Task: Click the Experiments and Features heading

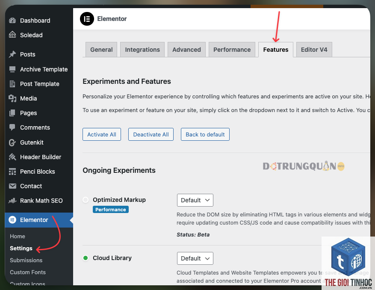Action: tap(127, 81)
